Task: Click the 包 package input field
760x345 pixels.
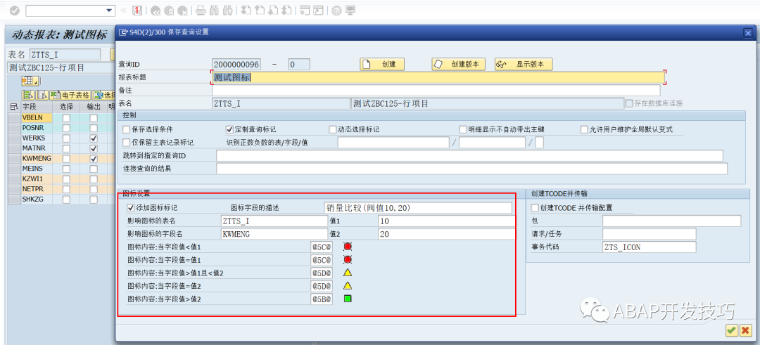Action: [x=672, y=221]
